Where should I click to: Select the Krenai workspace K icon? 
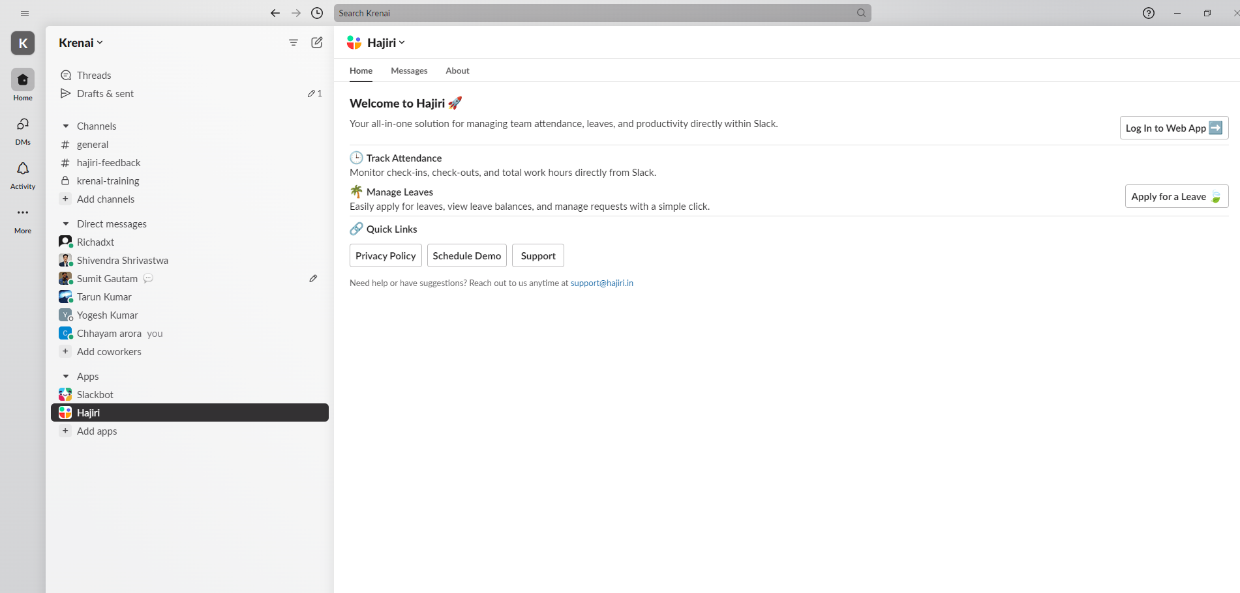pyautogui.click(x=23, y=43)
